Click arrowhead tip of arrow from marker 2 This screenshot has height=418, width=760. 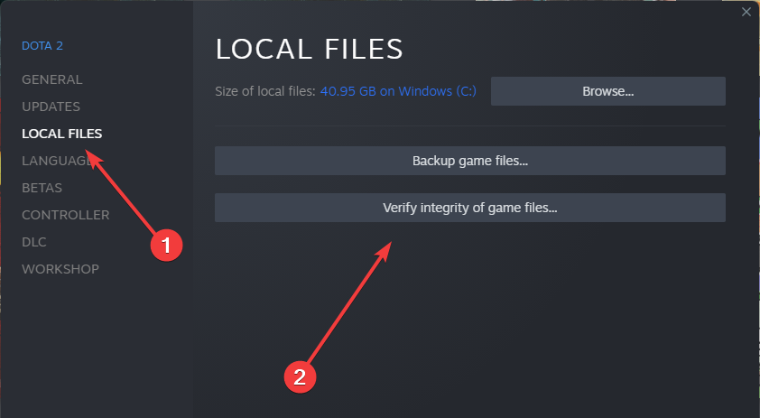coord(390,241)
